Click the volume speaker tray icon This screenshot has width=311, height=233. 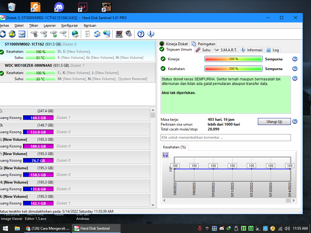click(287, 228)
